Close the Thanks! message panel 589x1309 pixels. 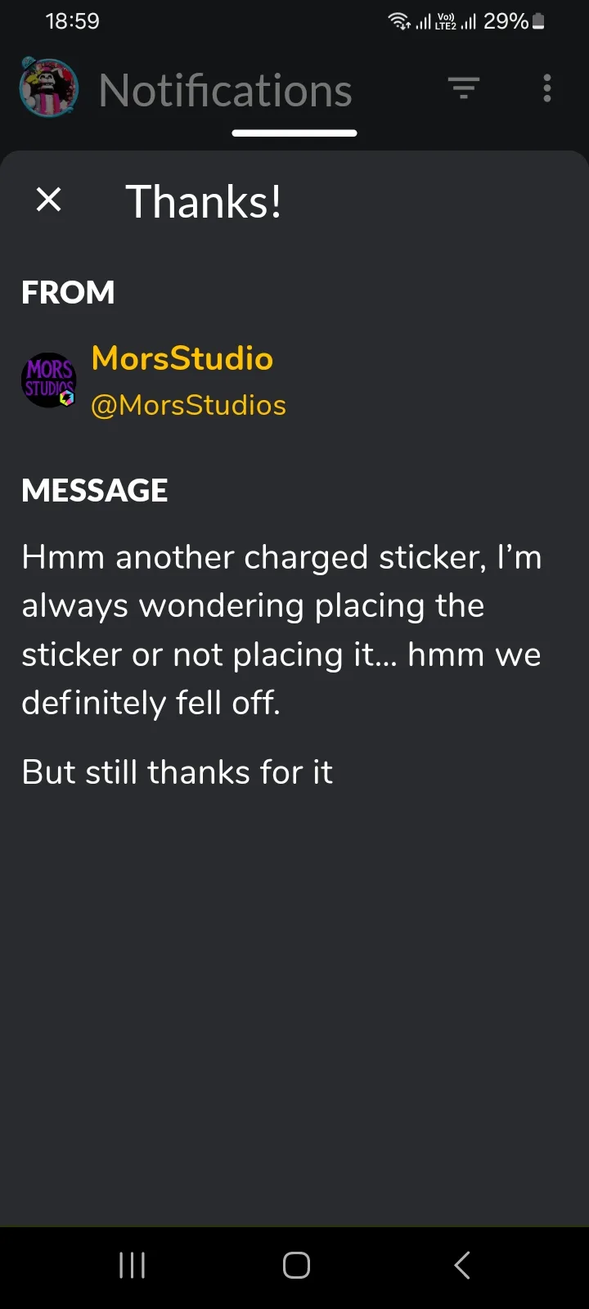(x=49, y=199)
